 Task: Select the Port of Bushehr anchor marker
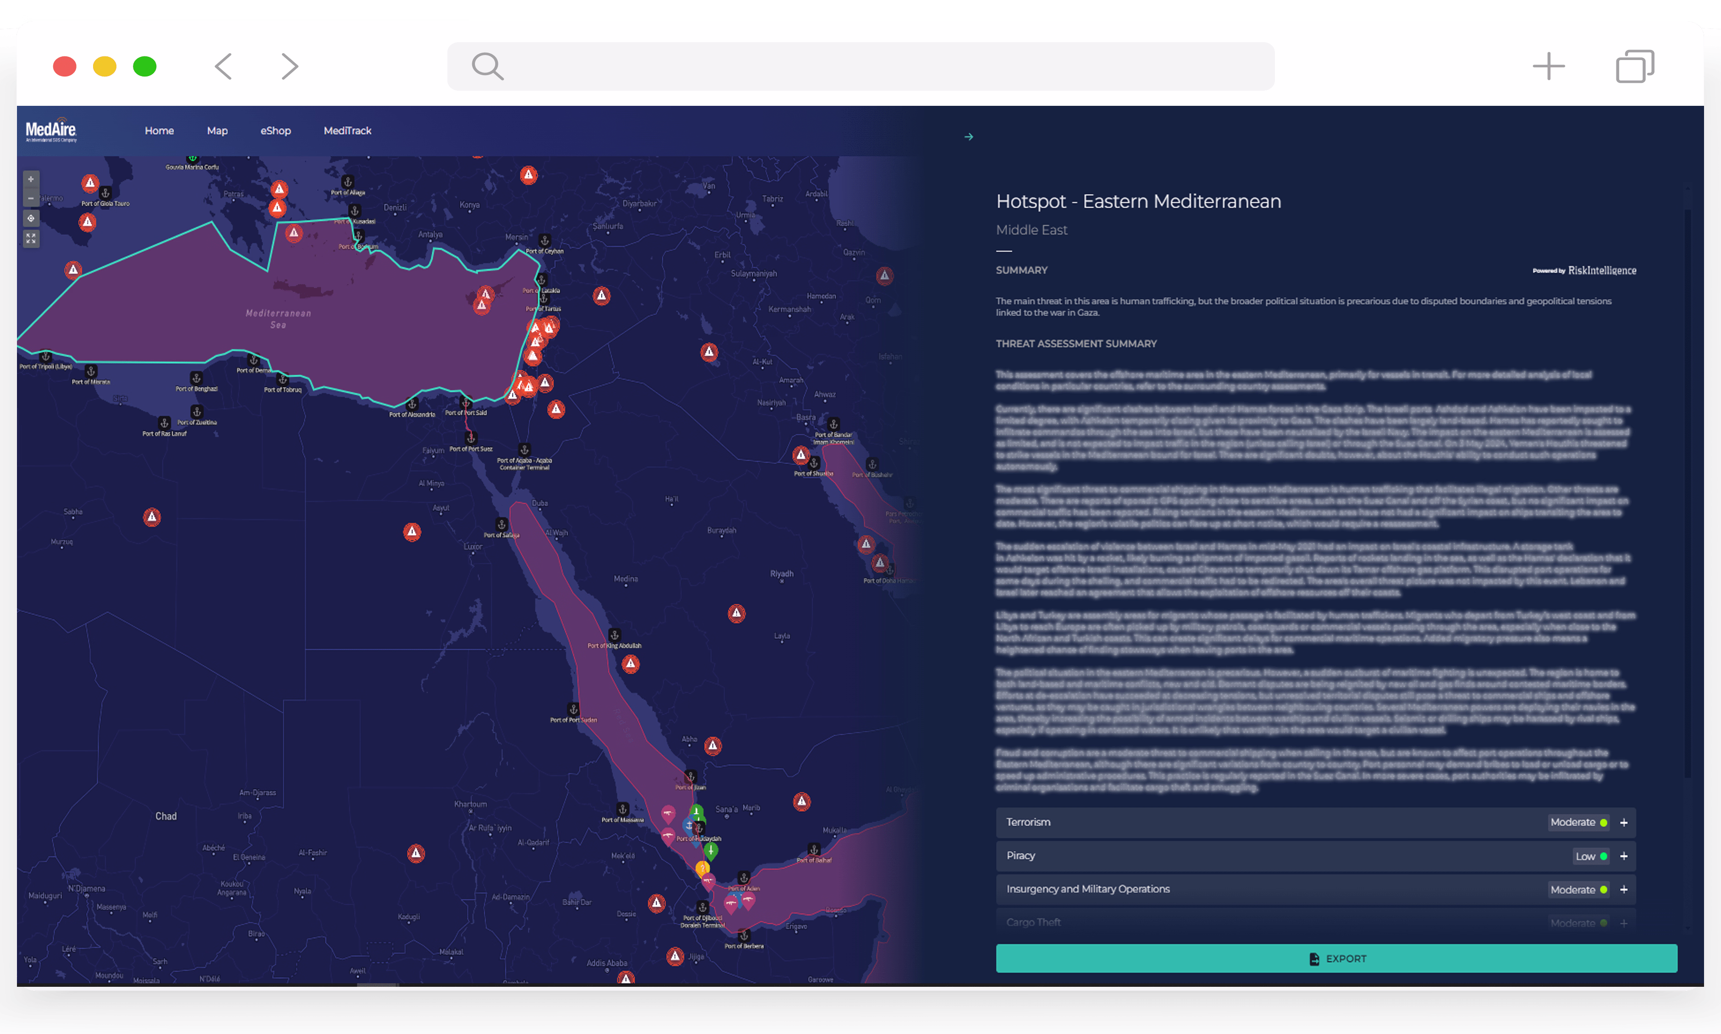coord(872,464)
